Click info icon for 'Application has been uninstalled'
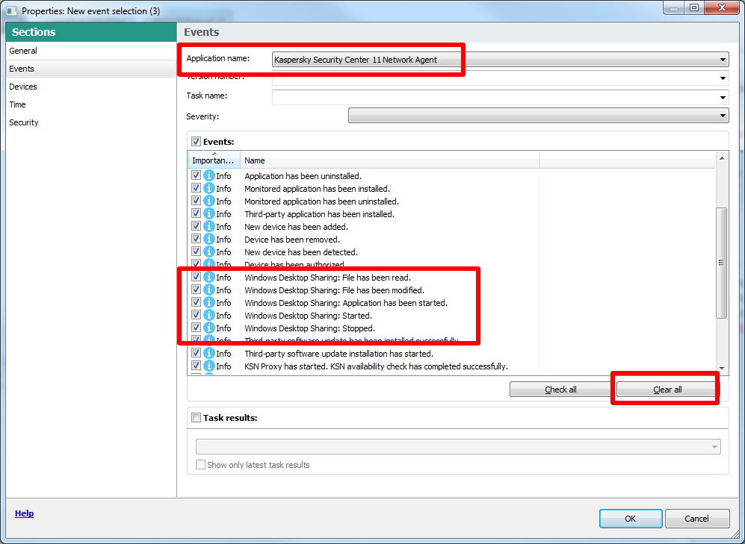Image resolution: width=745 pixels, height=544 pixels. tap(209, 176)
